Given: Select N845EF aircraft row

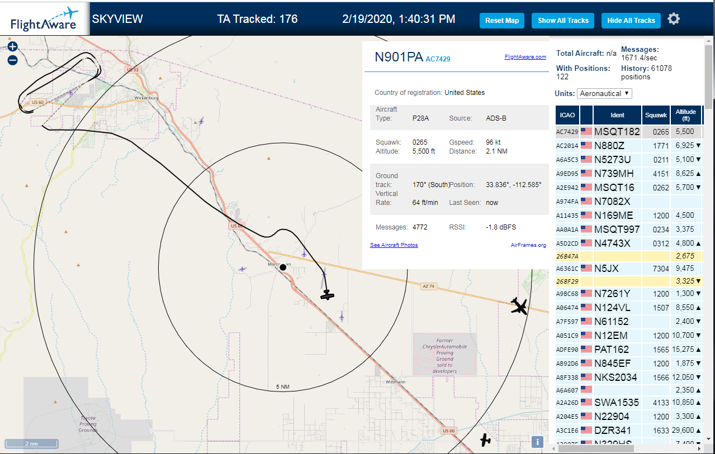Looking at the screenshot, I should tap(629, 364).
